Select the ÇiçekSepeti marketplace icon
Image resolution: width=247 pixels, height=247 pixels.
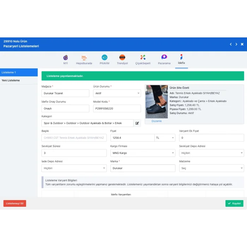143,58
